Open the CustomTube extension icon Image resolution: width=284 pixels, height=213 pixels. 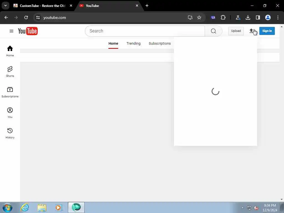213,17
